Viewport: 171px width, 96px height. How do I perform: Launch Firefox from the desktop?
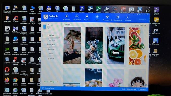click(7, 81)
